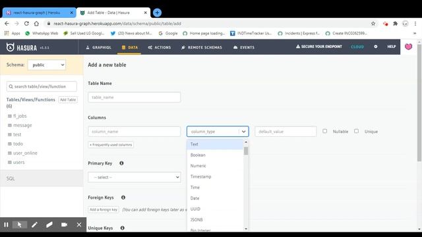This screenshot has width=422, height=237.
Task: Open the Schema public dropdown
Action: coord(47,65)
